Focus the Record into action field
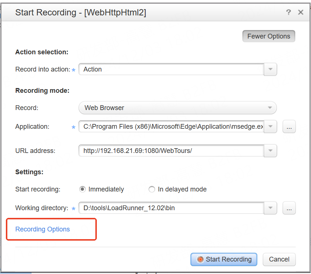Viewport: 311px width, 274px height. coord(171,69)
